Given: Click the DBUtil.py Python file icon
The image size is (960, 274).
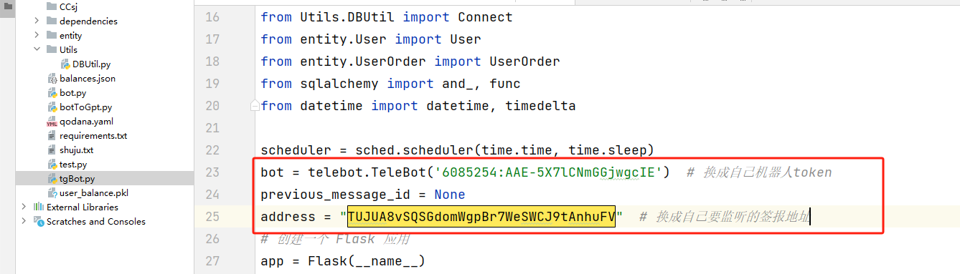Looking at the screenshot, I should pos(65,64).
